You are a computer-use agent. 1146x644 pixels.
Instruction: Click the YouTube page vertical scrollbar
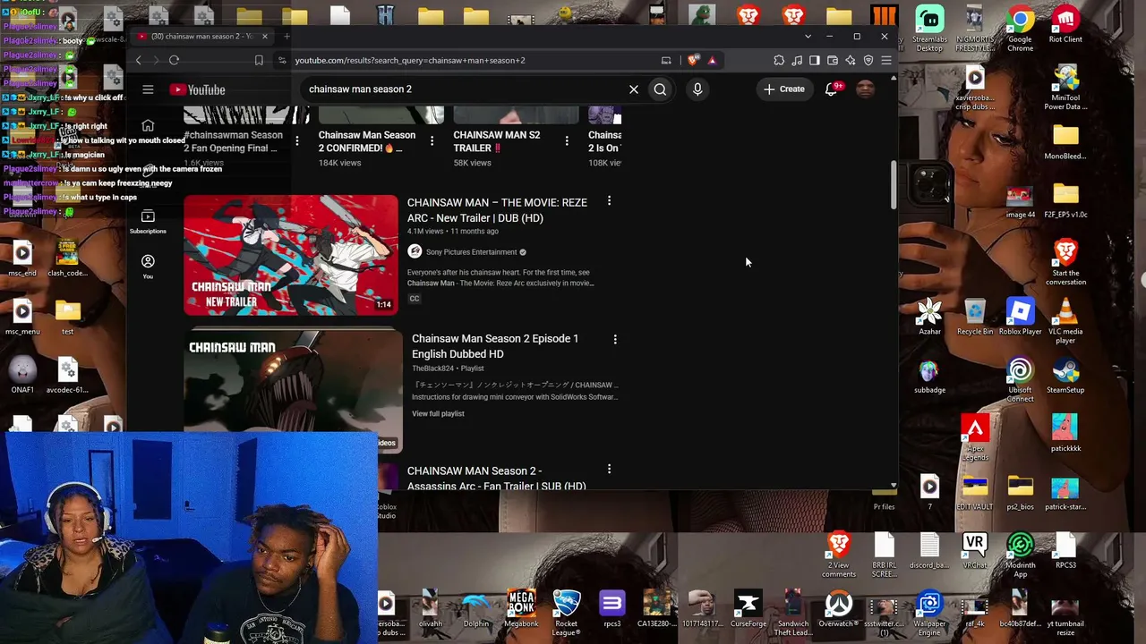click(893, 186)
